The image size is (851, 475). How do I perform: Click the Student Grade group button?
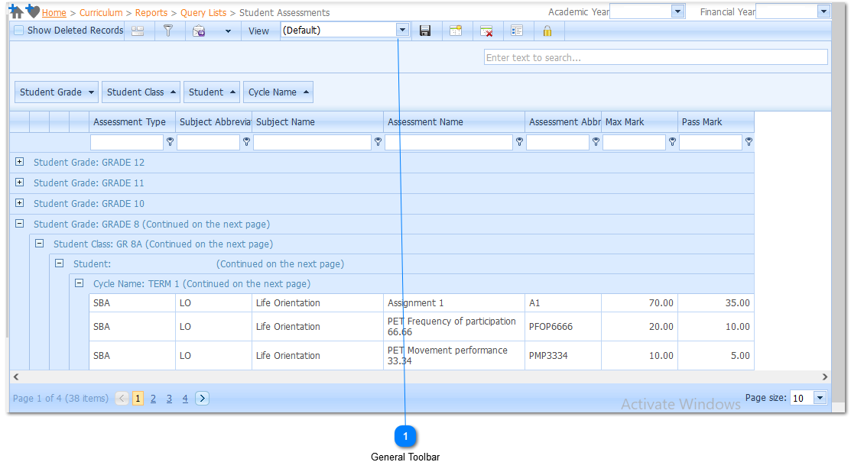click(x=57, y=92)
